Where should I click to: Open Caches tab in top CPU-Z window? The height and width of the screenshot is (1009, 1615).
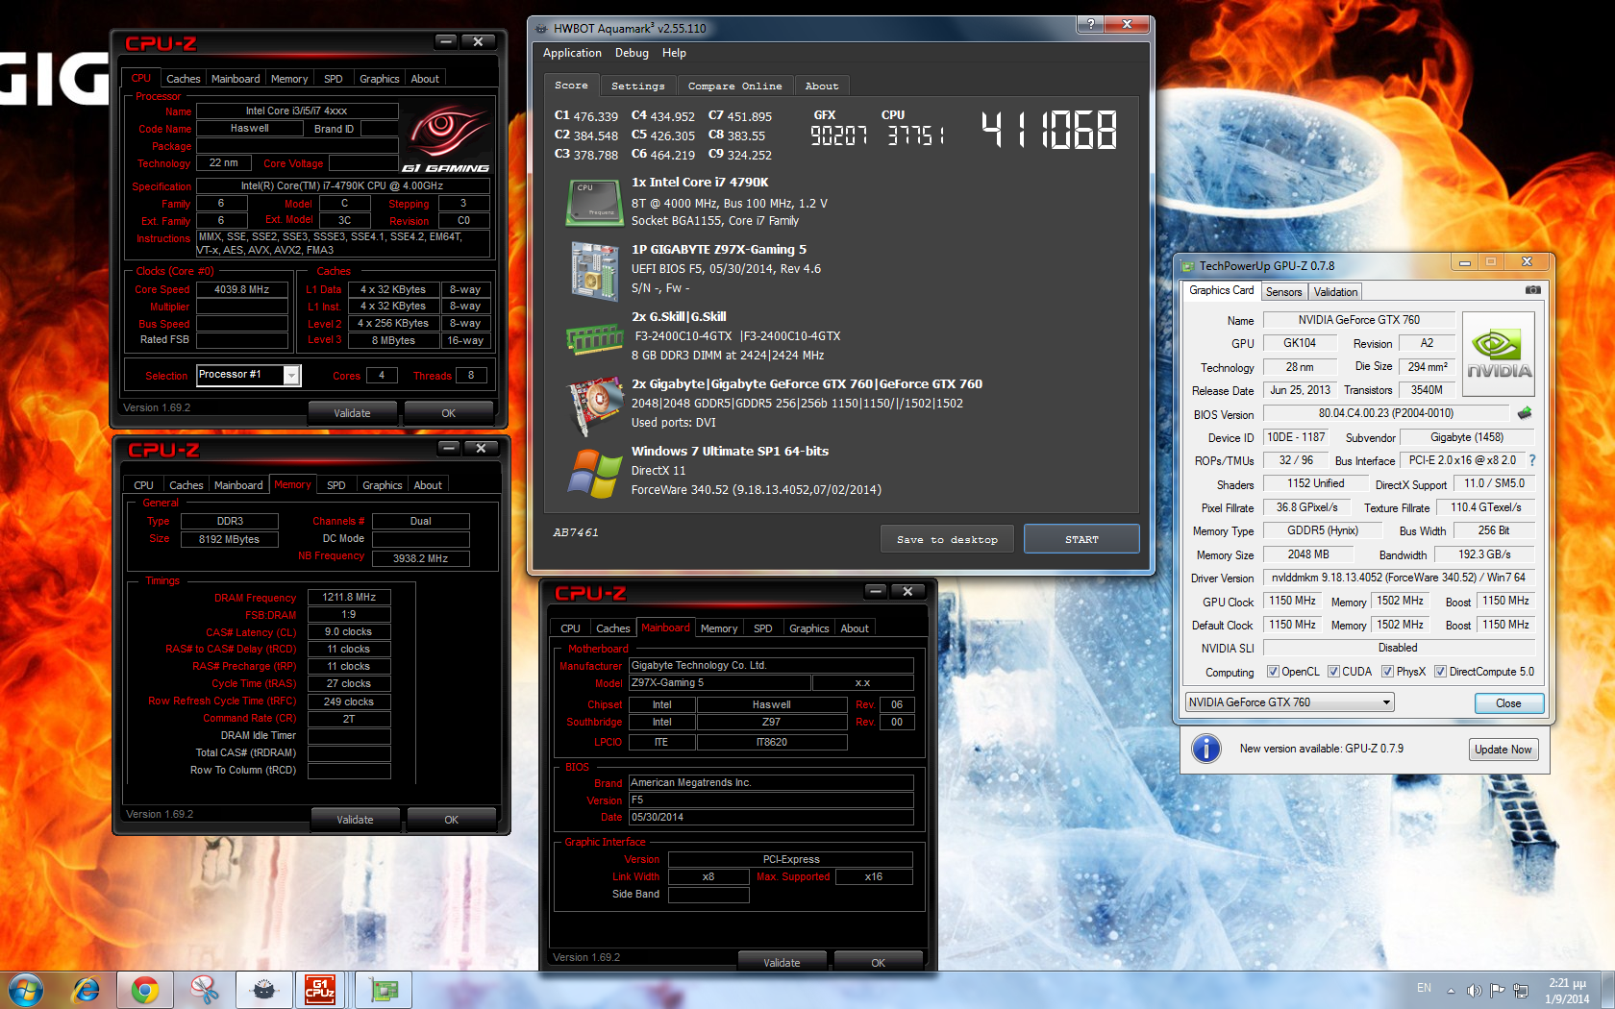coord(183,79)
